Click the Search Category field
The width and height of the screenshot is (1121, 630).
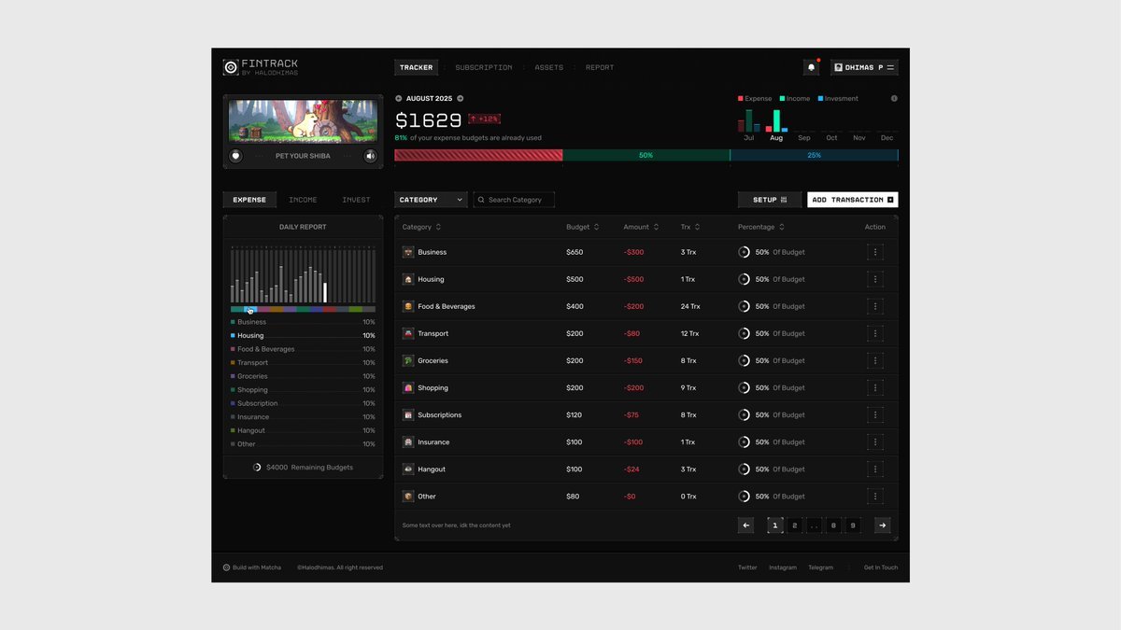pos(515,200)
